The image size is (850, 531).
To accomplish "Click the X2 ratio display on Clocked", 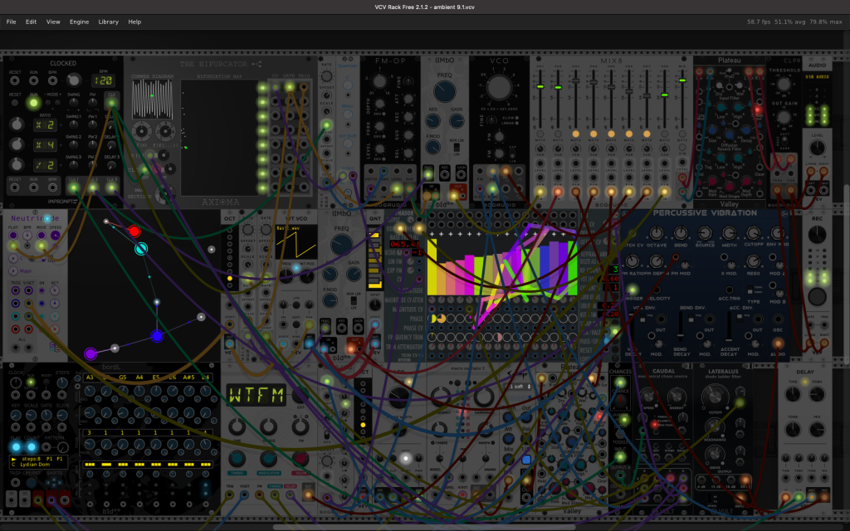I will [45, 124].
